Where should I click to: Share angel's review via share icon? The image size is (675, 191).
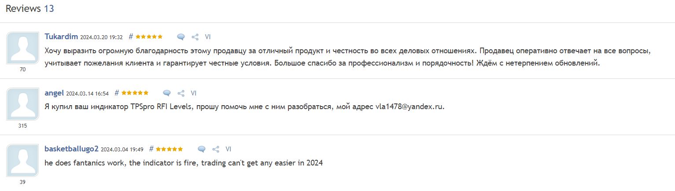(x=181, y=93)
